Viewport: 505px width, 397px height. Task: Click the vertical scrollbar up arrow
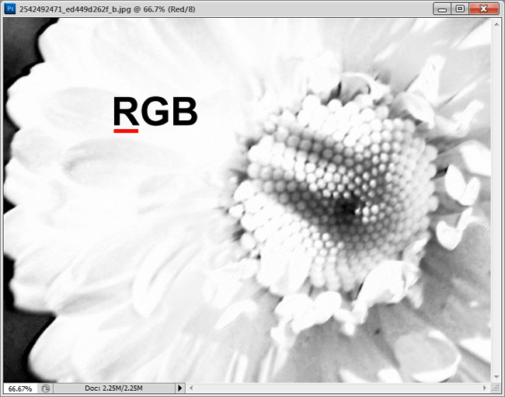(496, 24)
